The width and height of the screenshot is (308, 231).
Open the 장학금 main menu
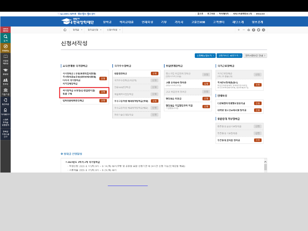107,22
